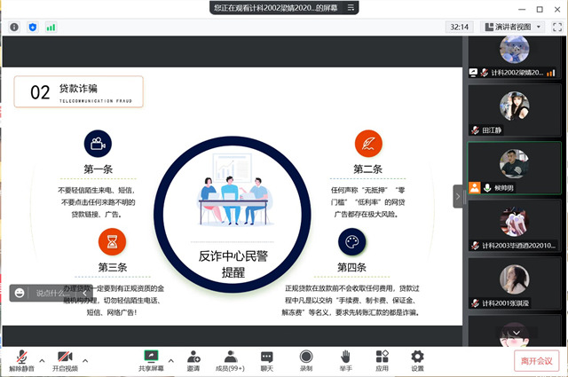The width and height of the screenshot is (568, 377).
Task: Select 田江静 participant video tile
Action: click(515, 111)
